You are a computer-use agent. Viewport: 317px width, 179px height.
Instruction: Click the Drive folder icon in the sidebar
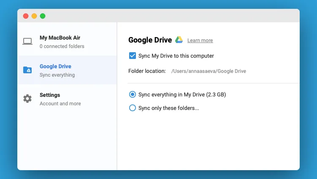point(27,70)
